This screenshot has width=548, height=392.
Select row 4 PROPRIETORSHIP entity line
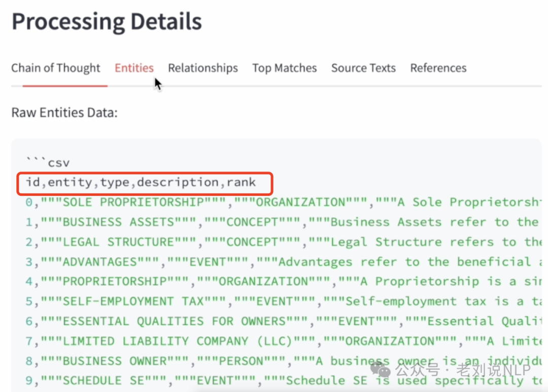click(x=283, y=282)
